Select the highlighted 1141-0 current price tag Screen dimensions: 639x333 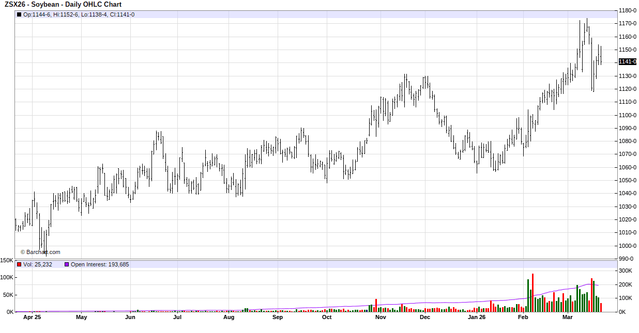pos(628,62)
